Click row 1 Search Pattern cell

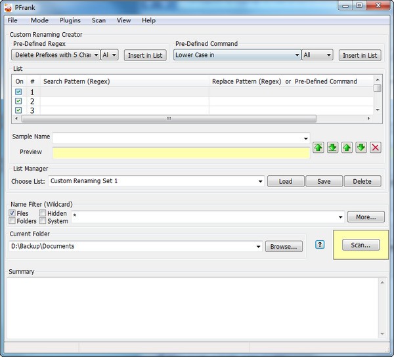[x=124, y=92]
